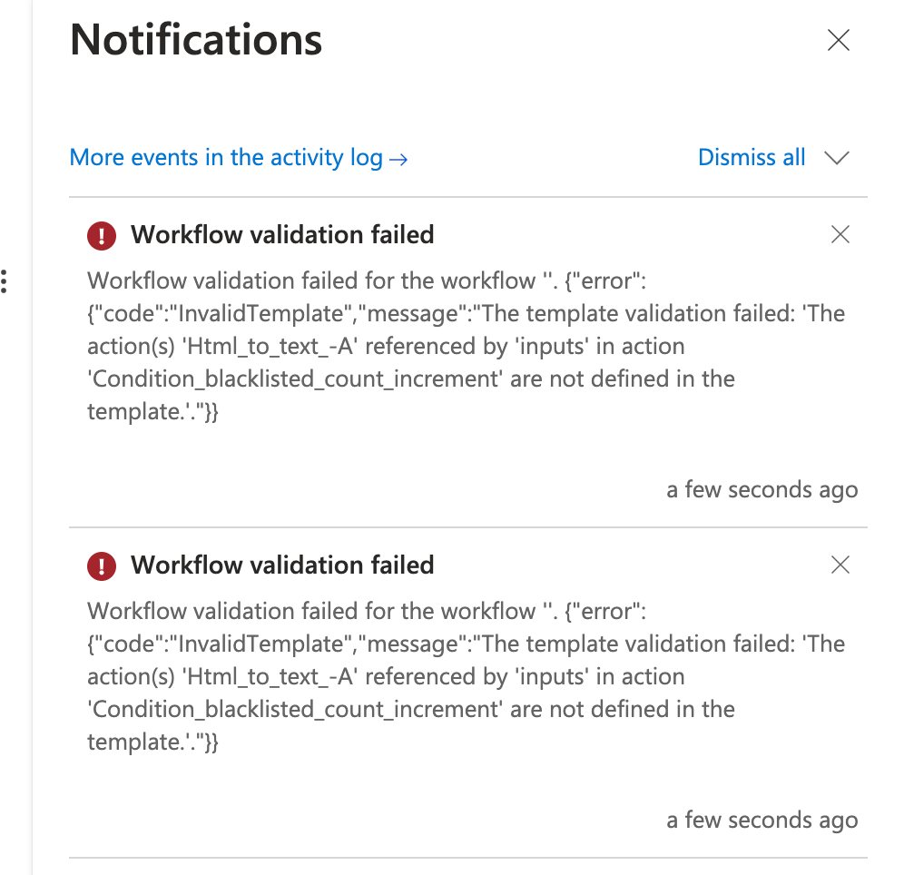Dismiss the top Workflow validation failed notification
This screenshot has height=875, width=904.
coord(840,234)
